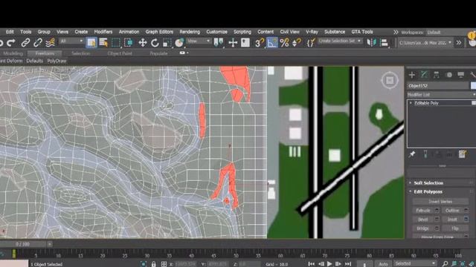This screenshot has height=267, width=476.
Task: Click the Edit Named Selection Sets icon
Action: 311,43
